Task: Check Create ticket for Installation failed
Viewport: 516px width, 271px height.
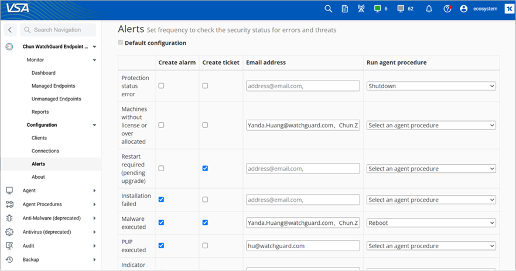Action: 205,200
